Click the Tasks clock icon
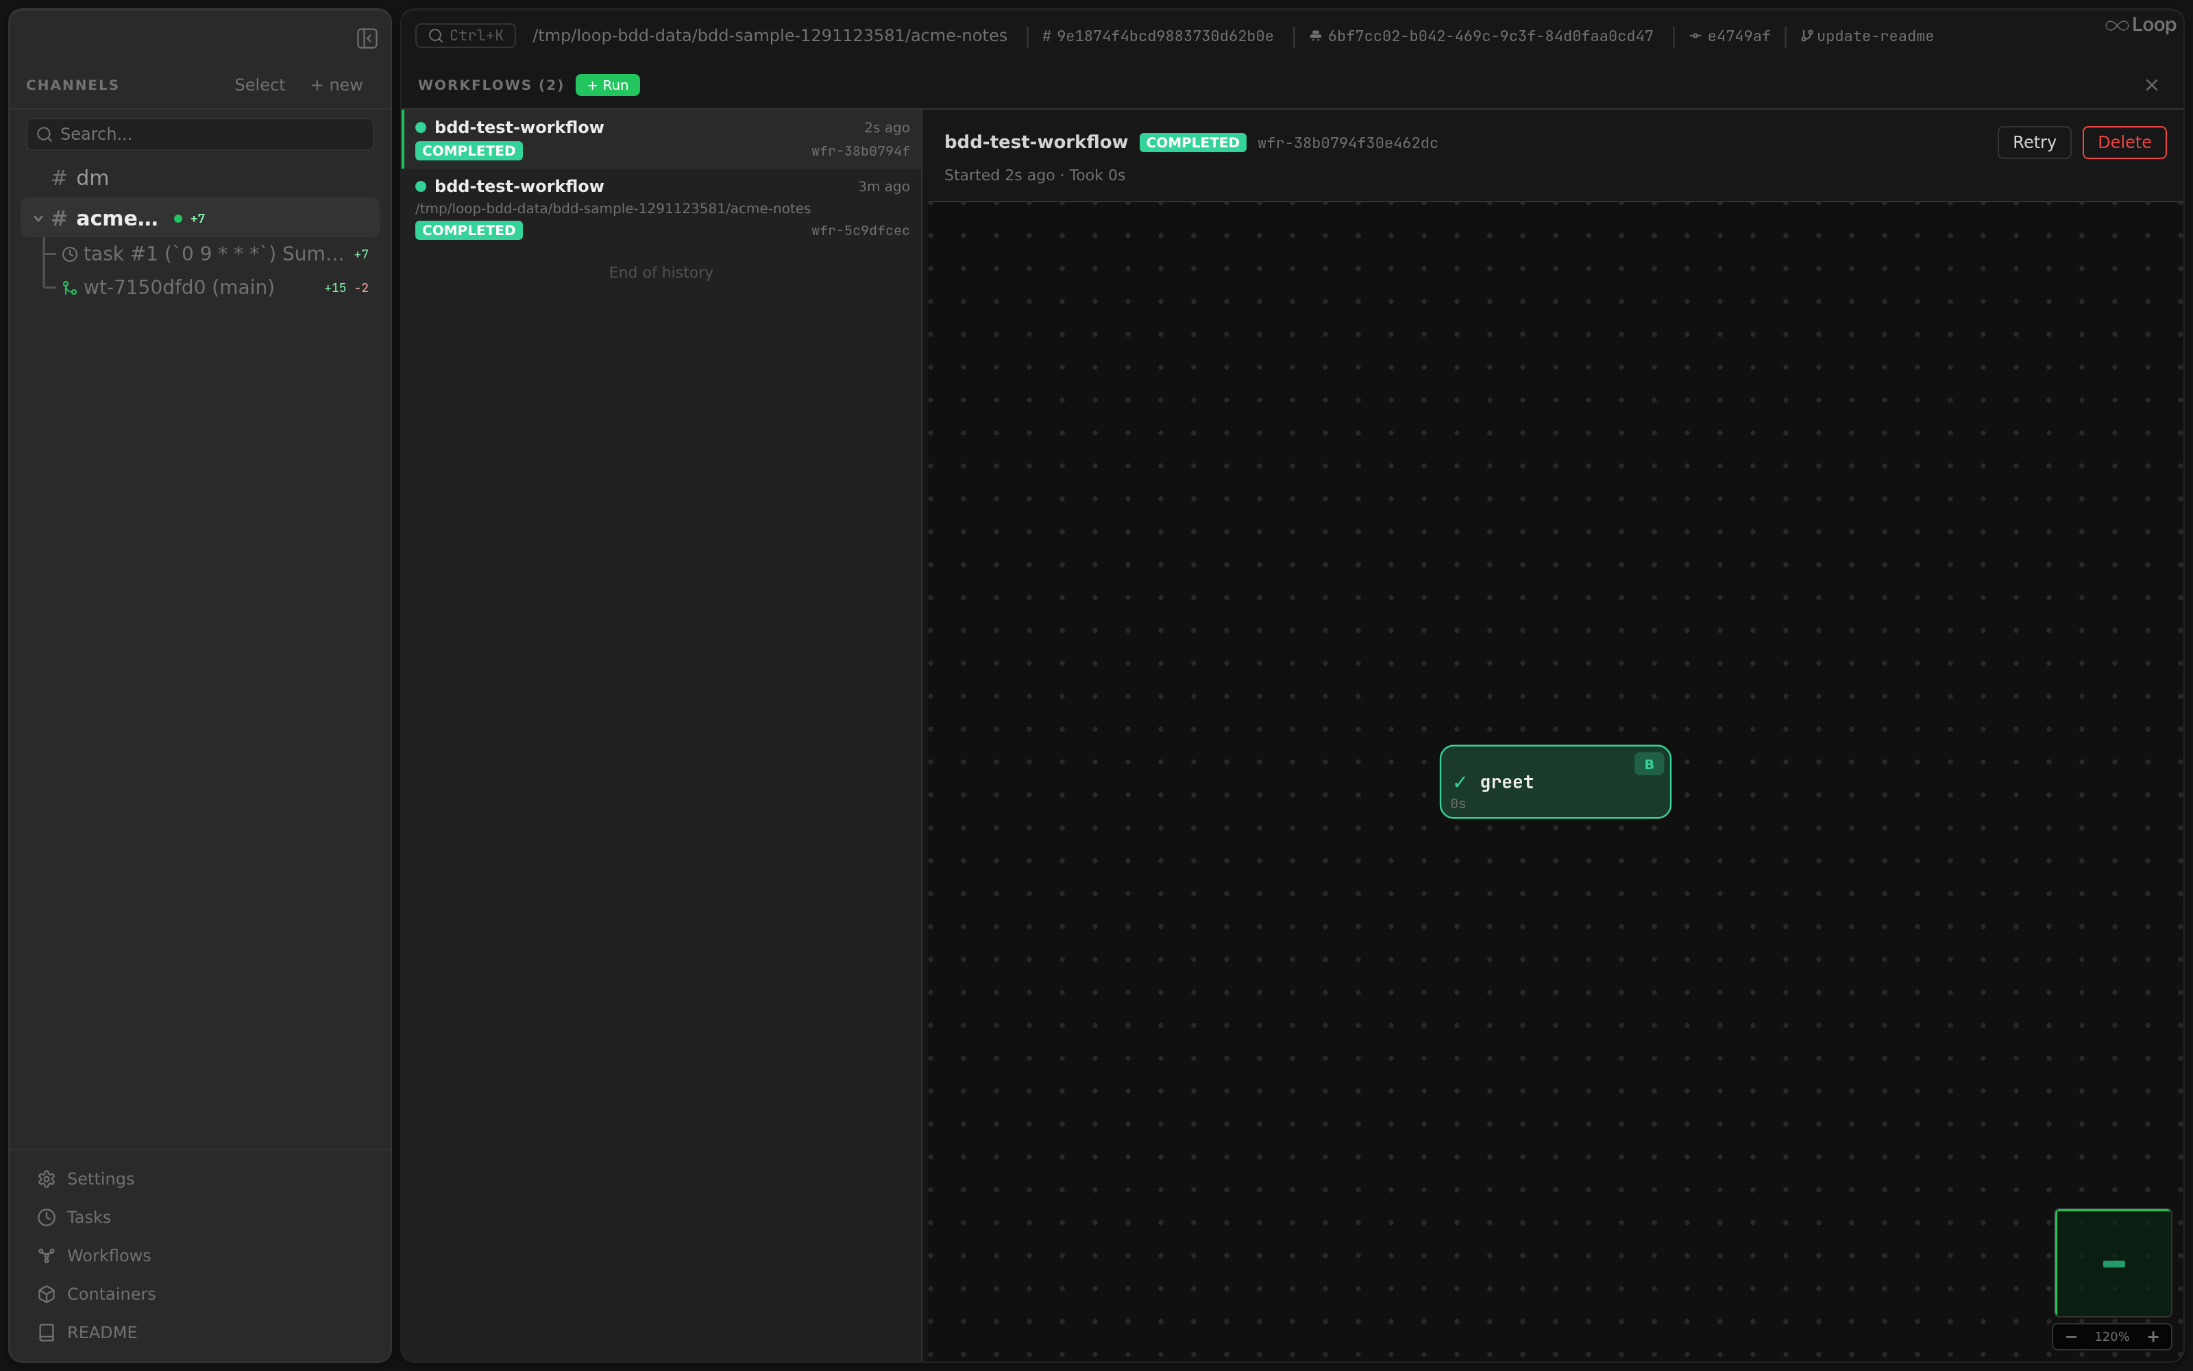2193x1371 pixels. 46,1217
